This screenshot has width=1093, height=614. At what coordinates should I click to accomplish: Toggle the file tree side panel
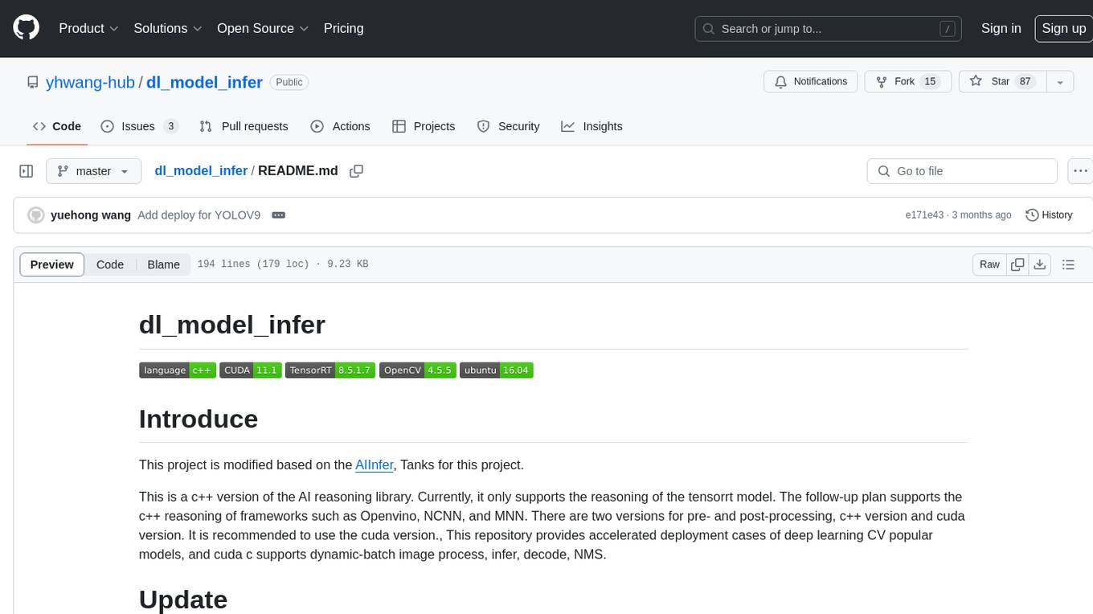tap(26, 171)
